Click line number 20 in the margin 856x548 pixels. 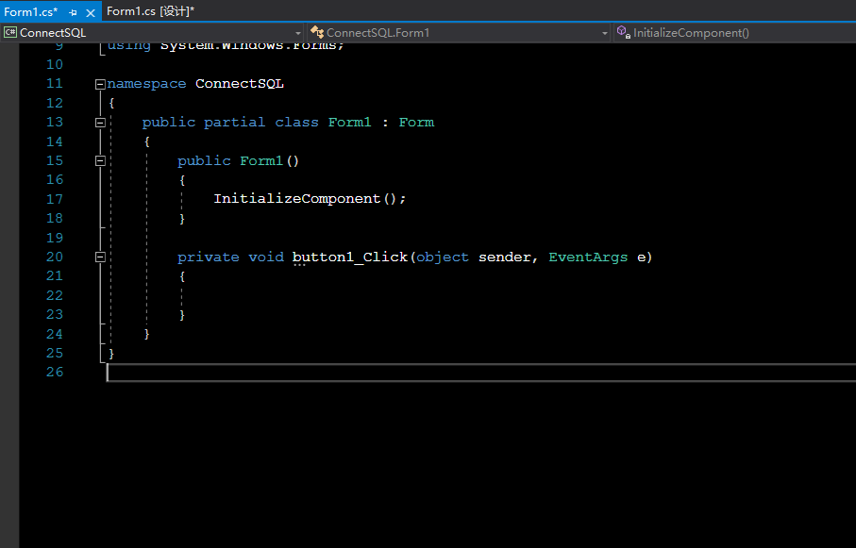pyautogui.click(x=54, y=257)
